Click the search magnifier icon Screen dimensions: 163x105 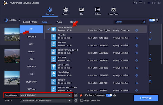(x=144, y=22)
